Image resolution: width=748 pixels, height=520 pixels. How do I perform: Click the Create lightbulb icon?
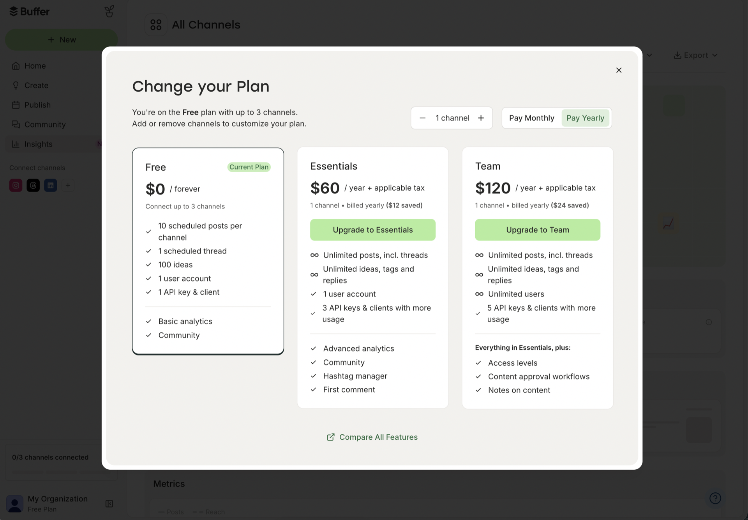click(16, 85)
